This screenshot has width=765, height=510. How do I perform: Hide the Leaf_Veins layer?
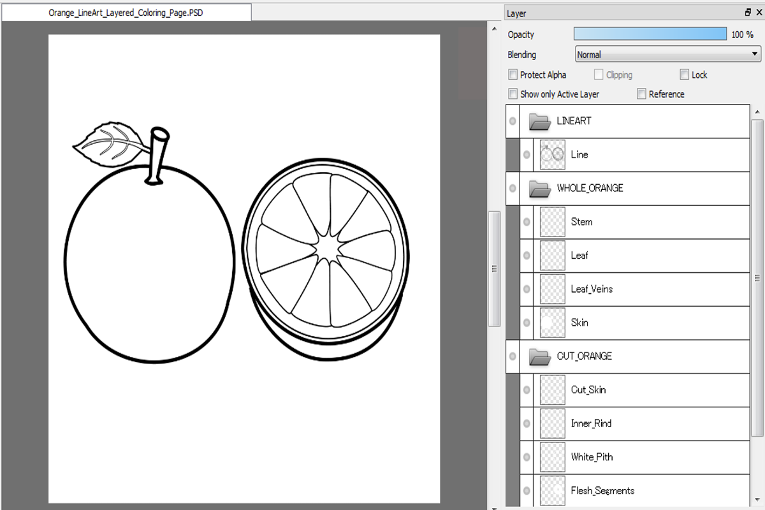click(527, 289)
